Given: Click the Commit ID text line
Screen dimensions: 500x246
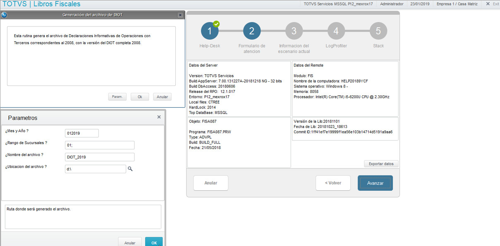Looking at the screenshot, I should point(343,132).
